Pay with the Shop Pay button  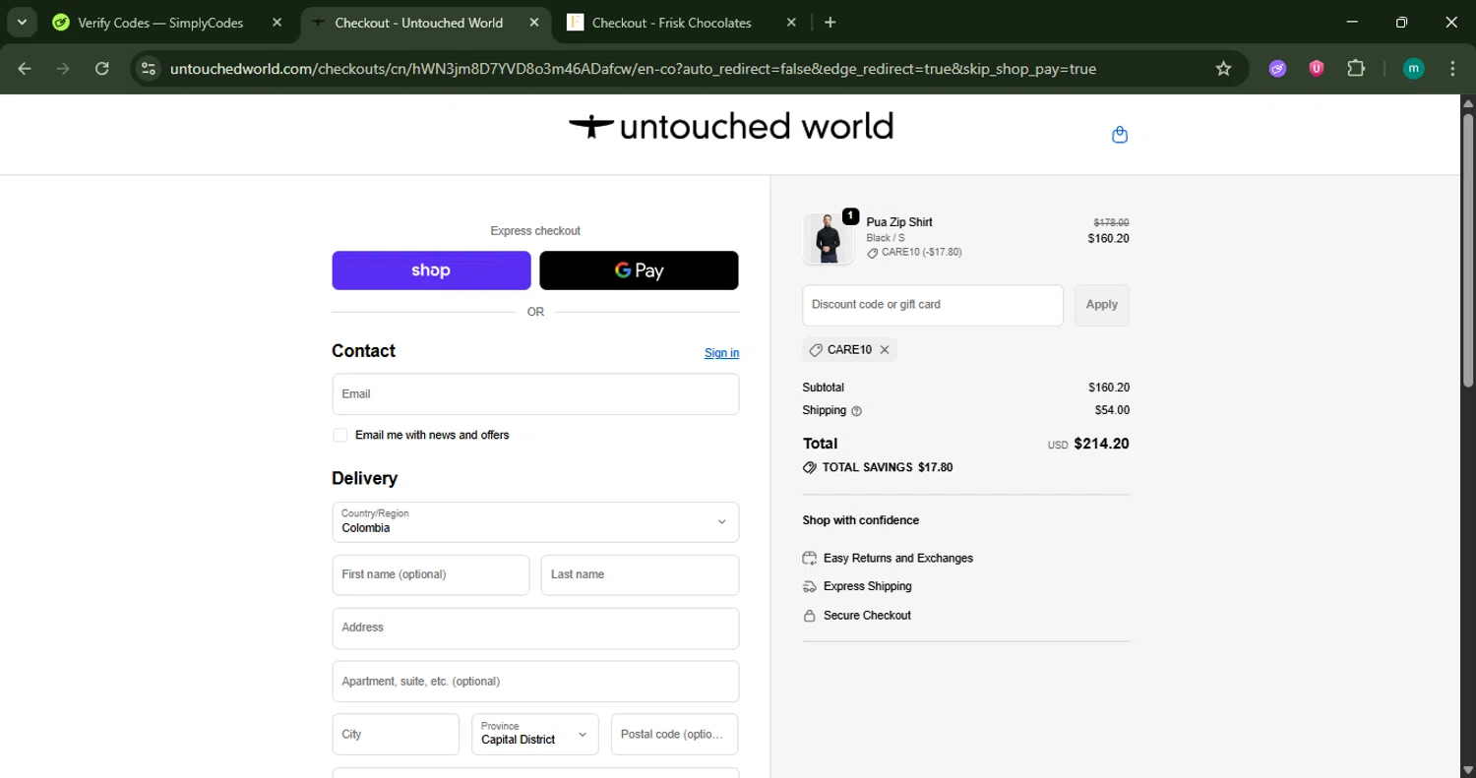(431, 270)
